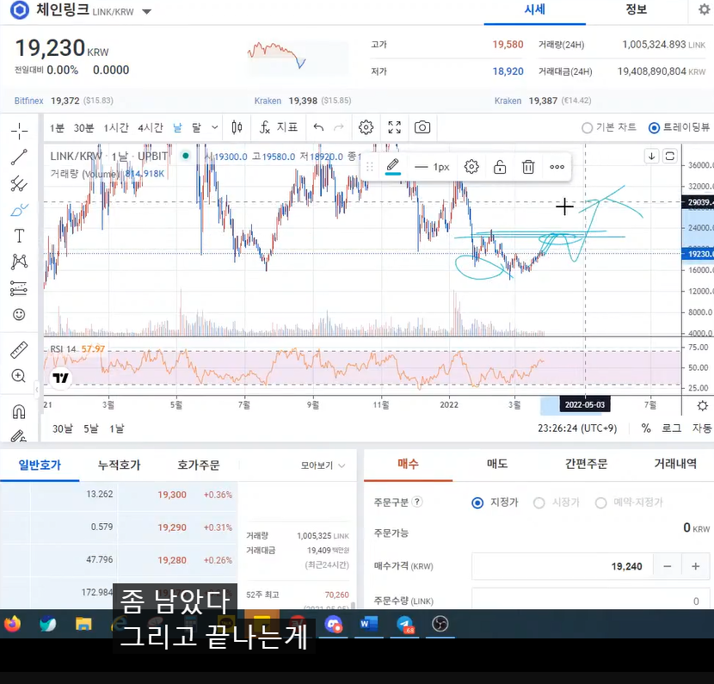The height and width of the screenshot is (684, 714).
Task: Expand the LINK/KRW market selector dropdown
Action: coord(146,12)
